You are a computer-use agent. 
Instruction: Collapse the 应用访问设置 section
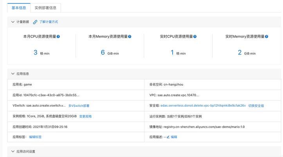(x=13, y=152)
